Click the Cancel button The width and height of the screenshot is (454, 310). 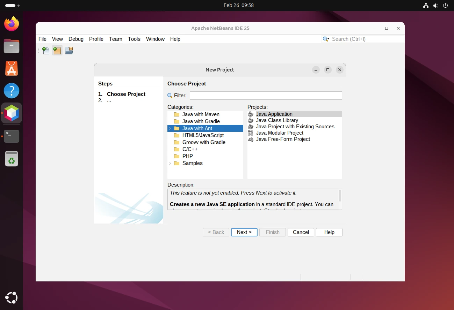(x=301, y=232)
